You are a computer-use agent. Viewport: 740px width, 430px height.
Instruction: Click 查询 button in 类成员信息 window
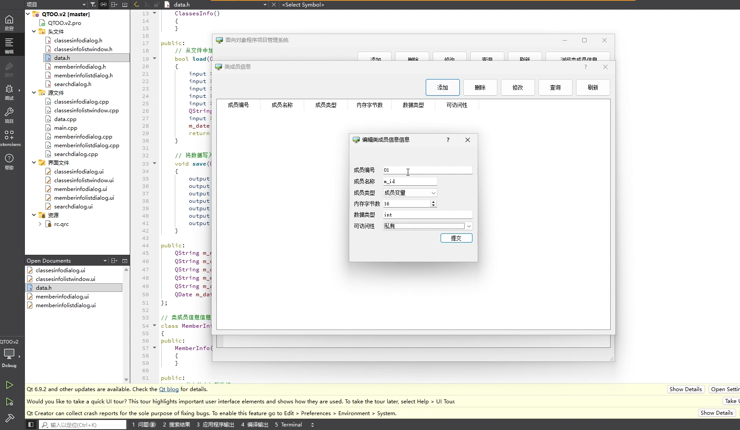click(x=556, y=87)
